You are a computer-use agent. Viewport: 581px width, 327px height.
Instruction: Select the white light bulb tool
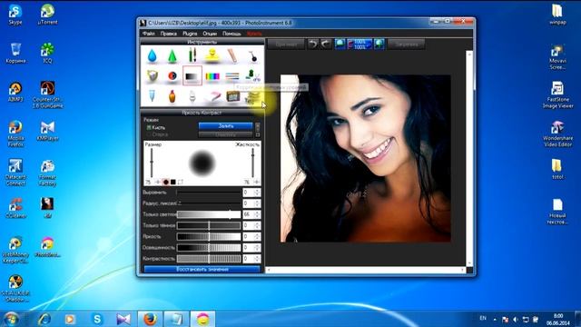192,96
